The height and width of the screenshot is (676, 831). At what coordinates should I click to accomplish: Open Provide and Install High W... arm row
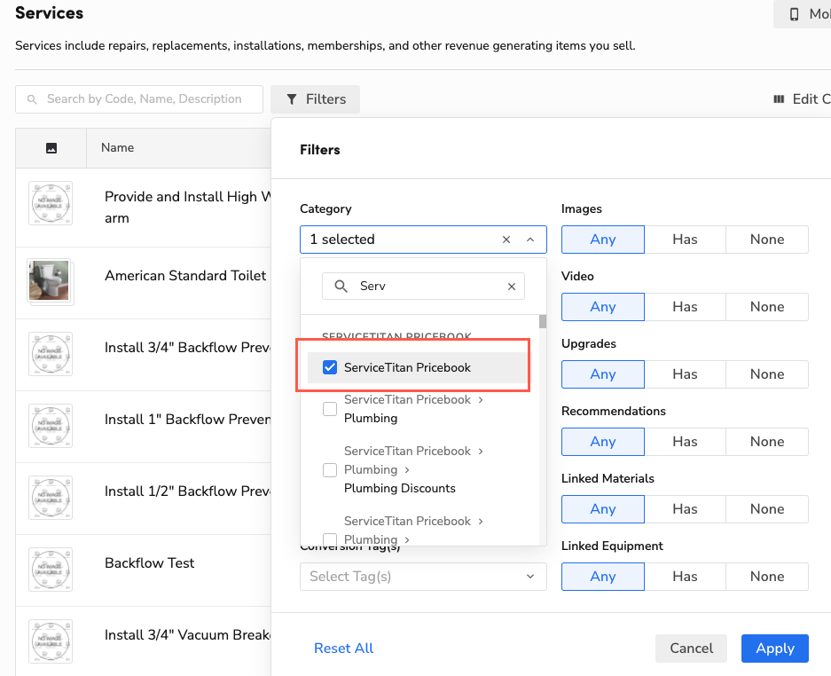point(143,208)
